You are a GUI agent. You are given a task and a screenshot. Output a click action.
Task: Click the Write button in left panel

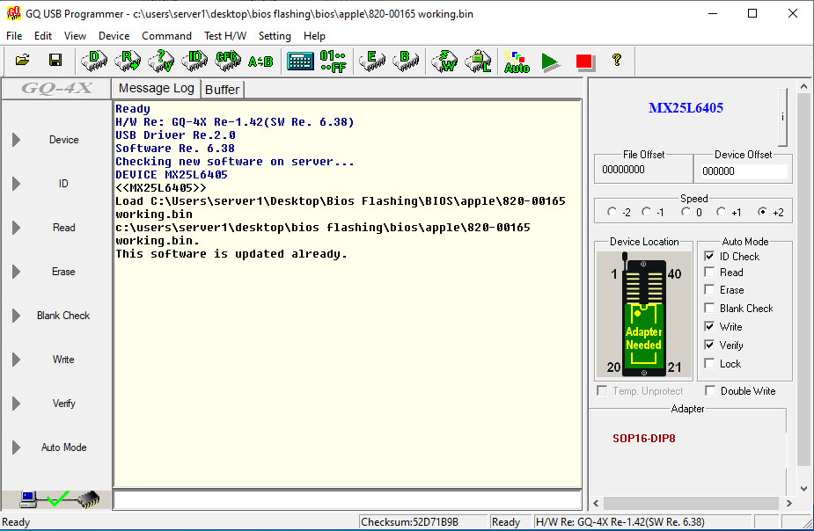(63, 360)
